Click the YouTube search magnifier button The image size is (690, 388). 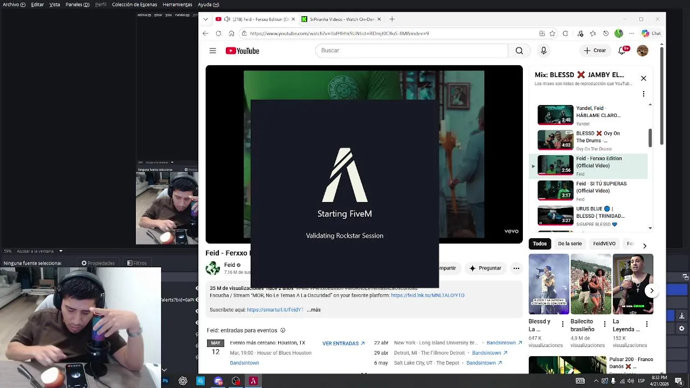tap(519, 51)
